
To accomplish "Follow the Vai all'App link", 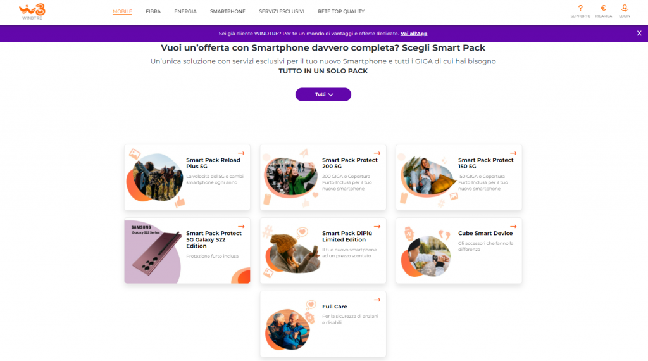I will (x=414, y=34).
